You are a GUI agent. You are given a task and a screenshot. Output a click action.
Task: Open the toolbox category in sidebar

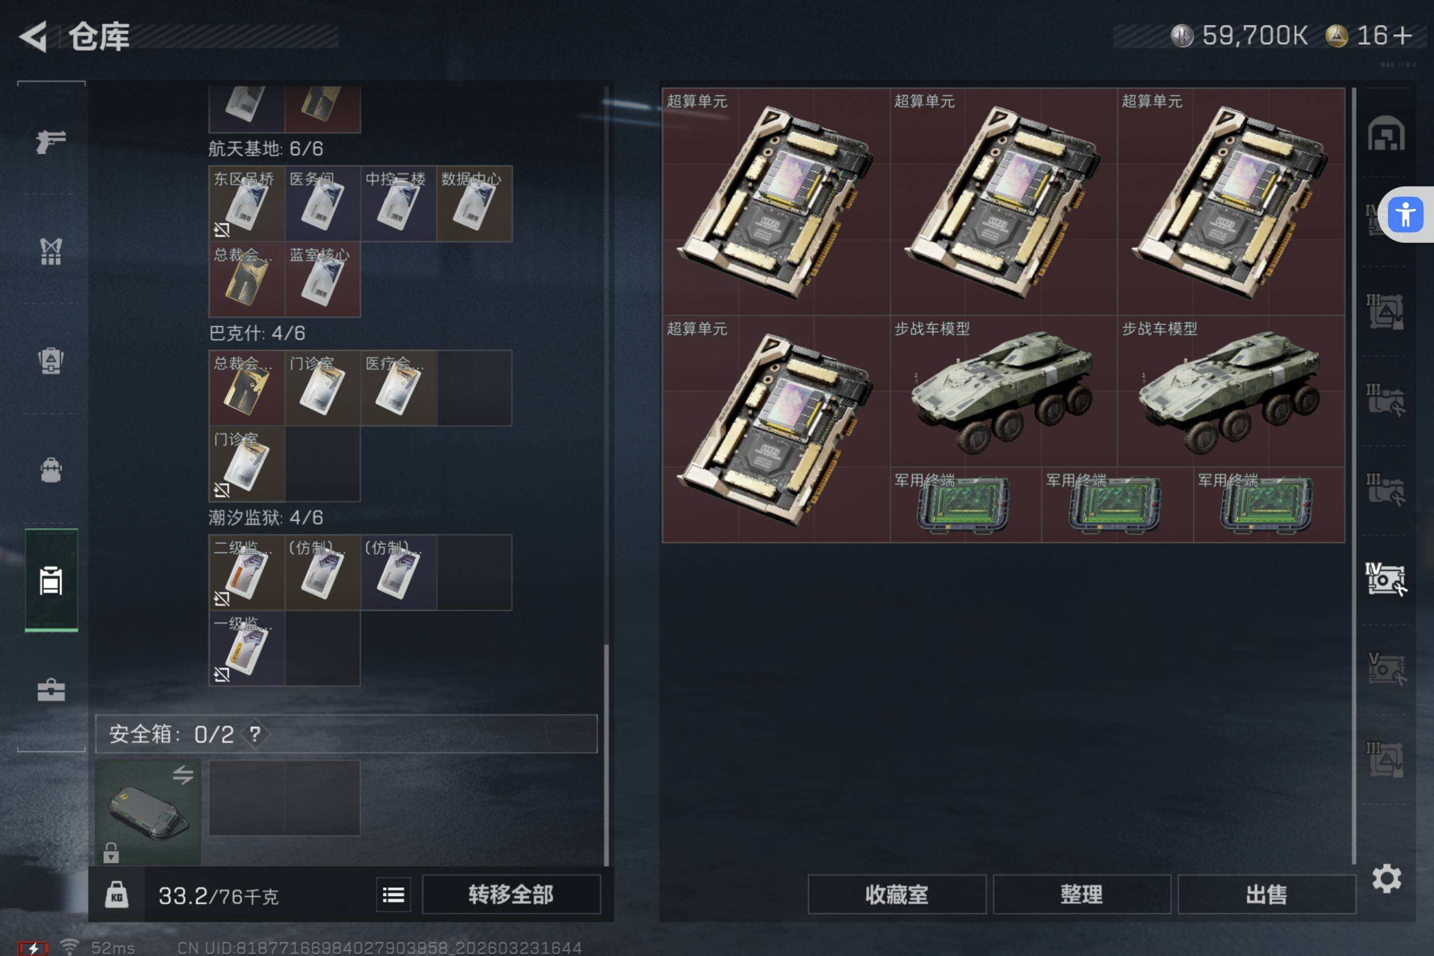51,690
